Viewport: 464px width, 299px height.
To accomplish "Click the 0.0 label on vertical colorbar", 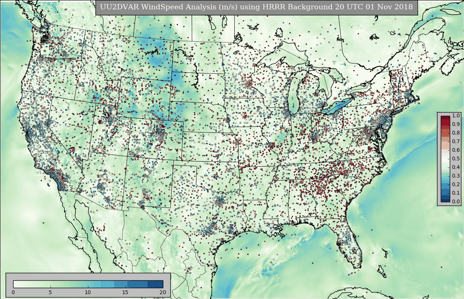I will (456, 201).
